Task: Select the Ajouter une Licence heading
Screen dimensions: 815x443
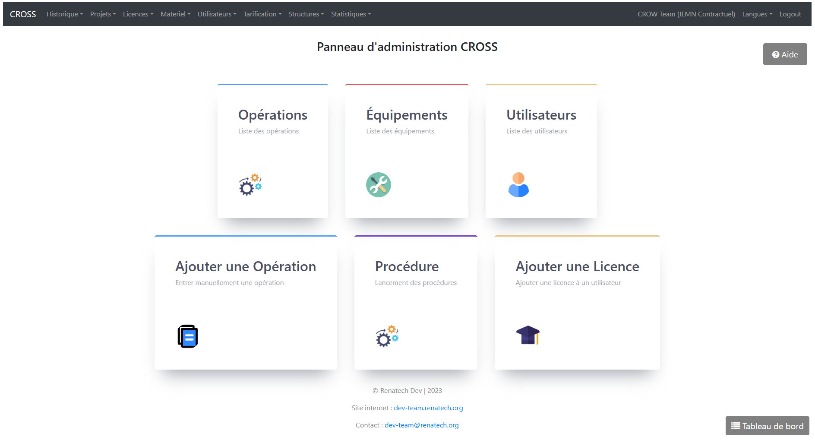Action: [577, 266]
